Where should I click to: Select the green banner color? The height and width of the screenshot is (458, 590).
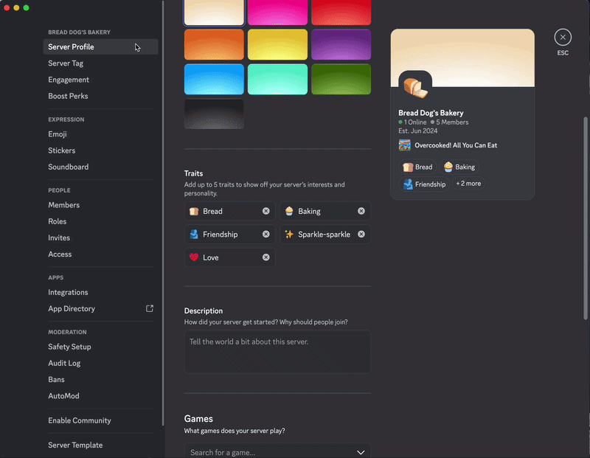pos(341,79)
